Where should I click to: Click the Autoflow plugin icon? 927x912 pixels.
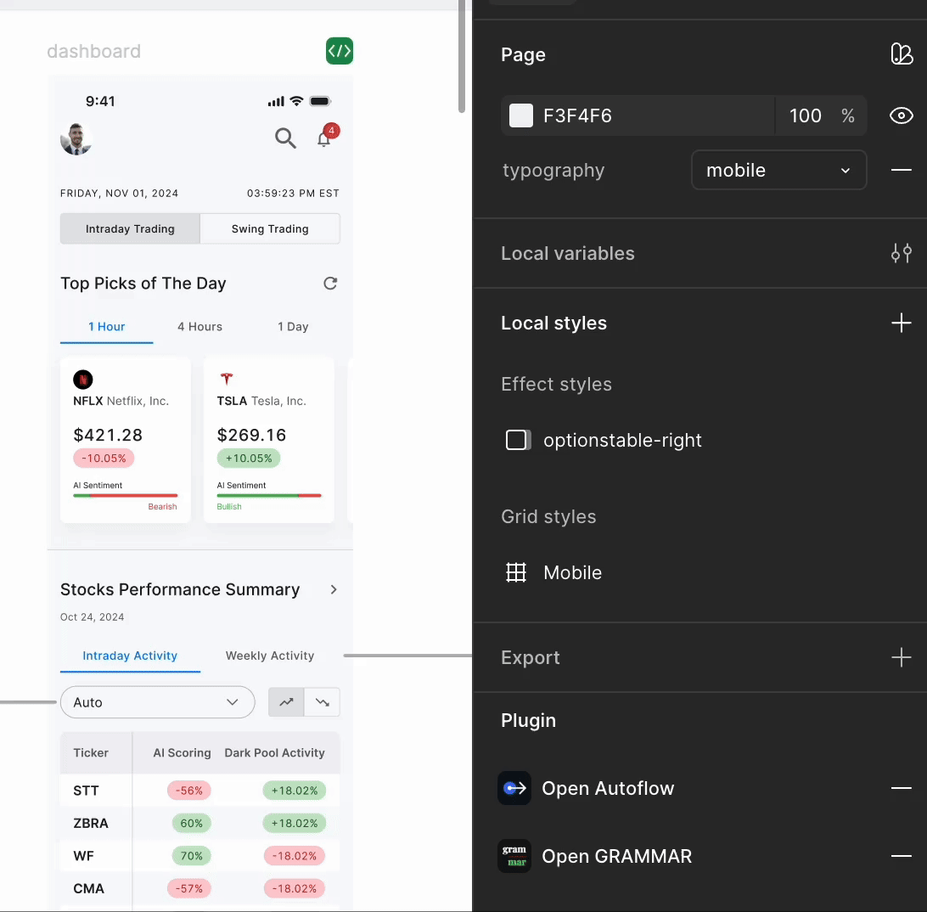514,788
